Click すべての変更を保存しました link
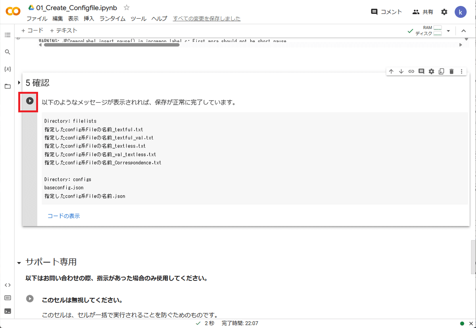 click(x=207, y=19)
